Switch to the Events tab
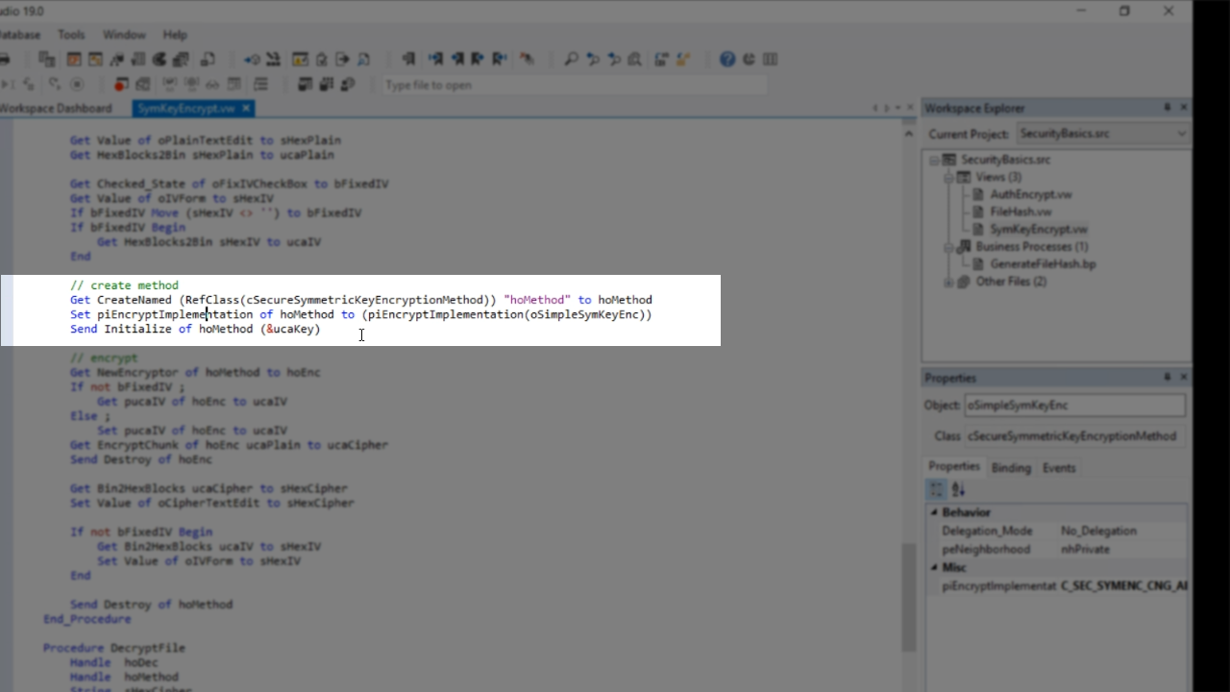 (x=1059, y=468)
